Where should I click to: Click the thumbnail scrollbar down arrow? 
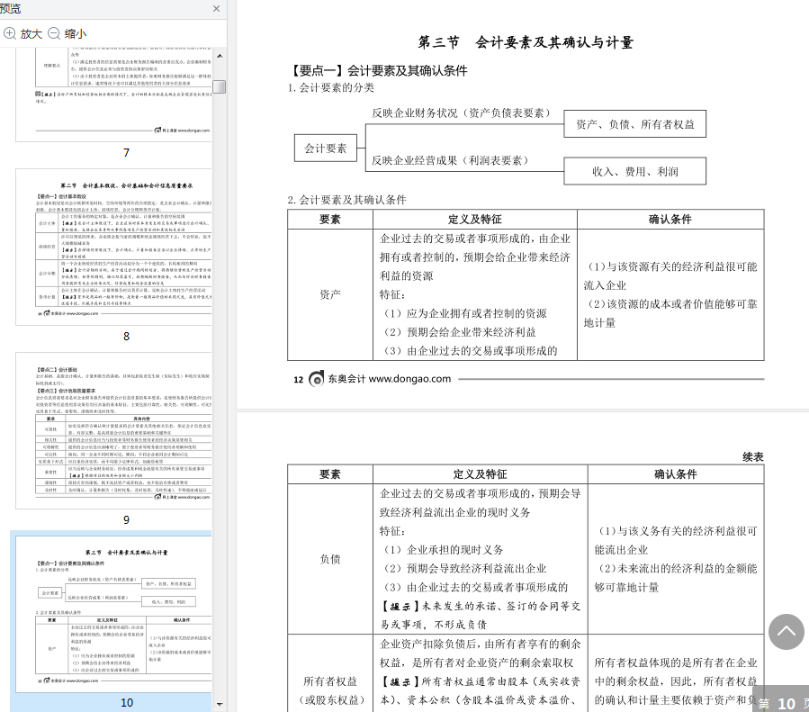(x=220, y=704)
